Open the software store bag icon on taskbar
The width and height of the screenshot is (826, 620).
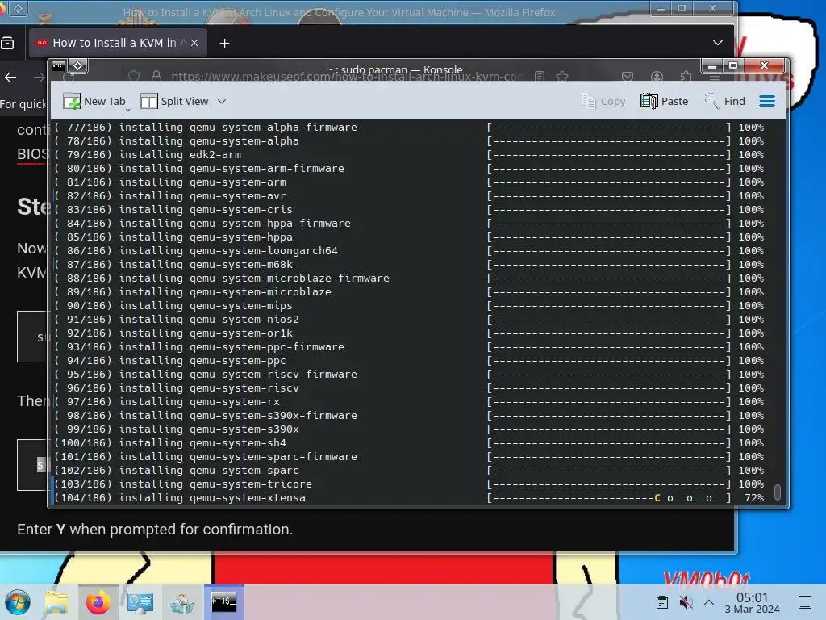click(x=182, y=602)
